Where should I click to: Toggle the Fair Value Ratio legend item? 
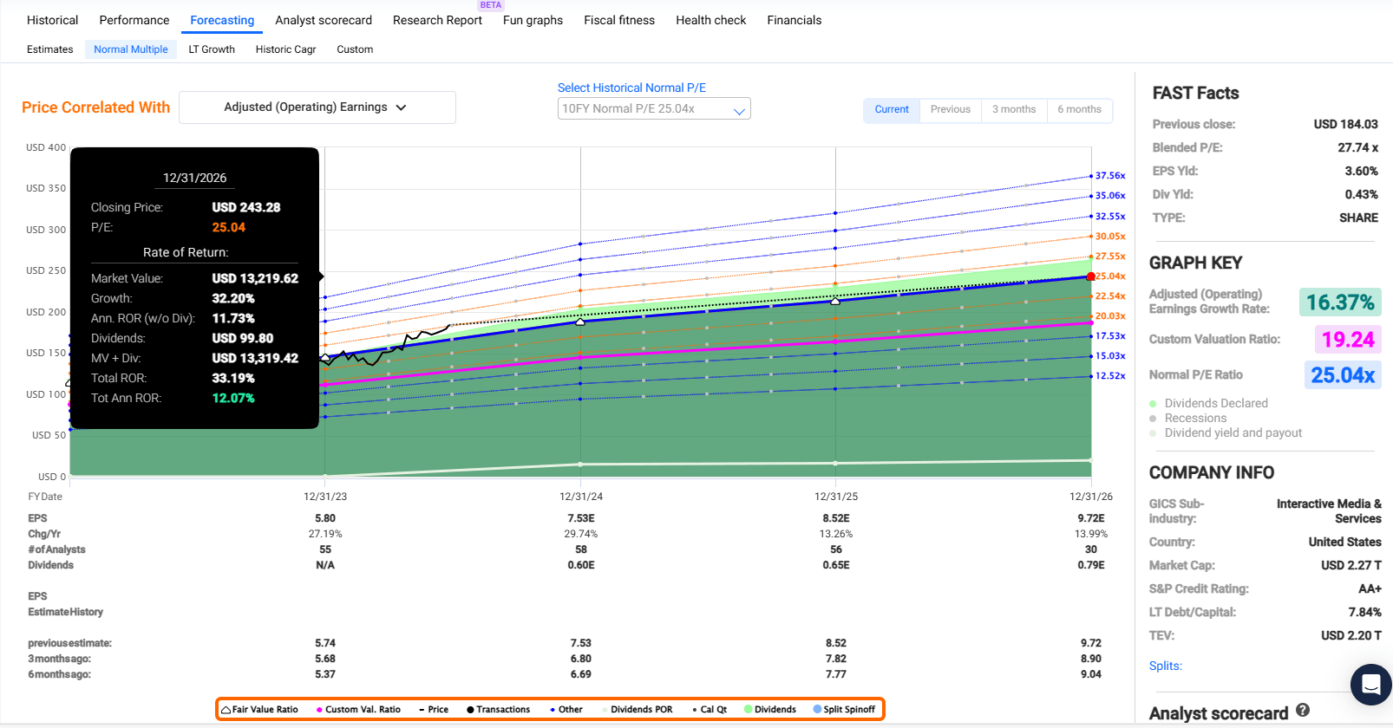(x=260, y=710)
